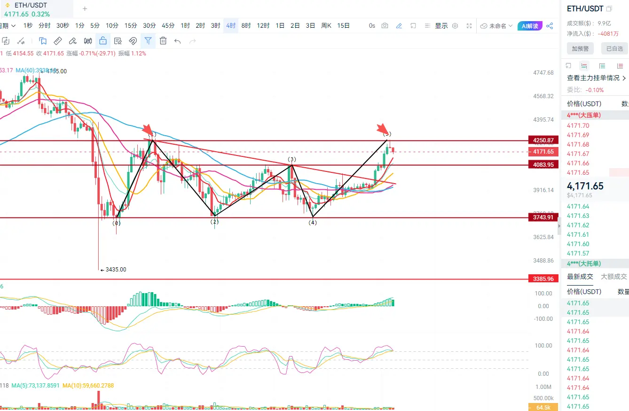Click the funnel filter icon
The height and width of the screenshot is (411, 629).
click(x=148, y=41)
